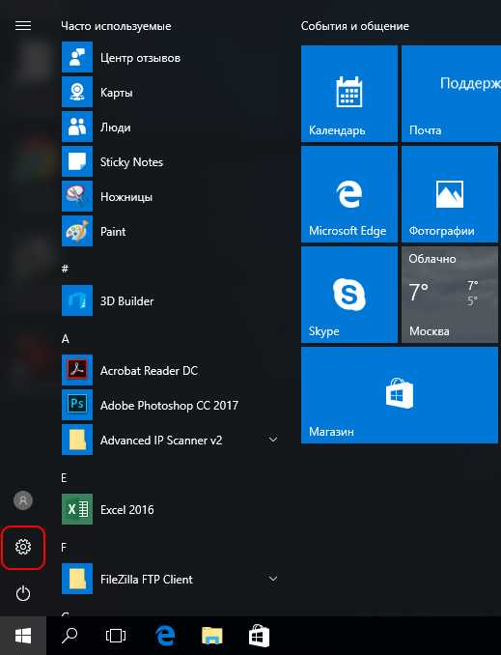The height and width of the screenshot is (655, 501).
Task: Open the Магазин tile
Action: coord(400,395)
